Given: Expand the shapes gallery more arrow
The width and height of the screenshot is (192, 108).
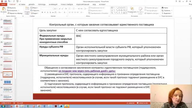Looking at the screenshot, I should coord(126,13).
